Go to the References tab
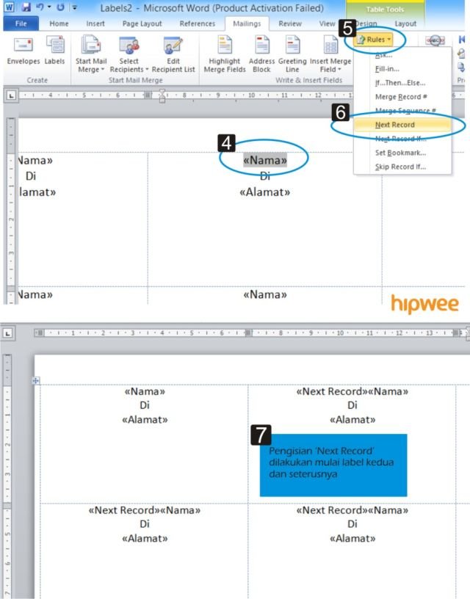 point(197,23)
